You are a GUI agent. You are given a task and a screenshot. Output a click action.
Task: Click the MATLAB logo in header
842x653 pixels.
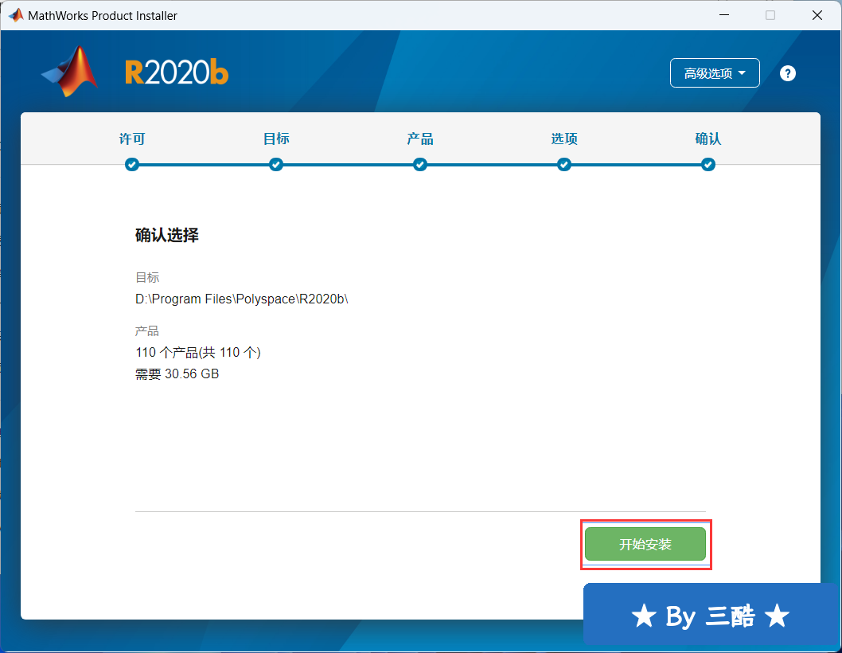tap(70, 72)
